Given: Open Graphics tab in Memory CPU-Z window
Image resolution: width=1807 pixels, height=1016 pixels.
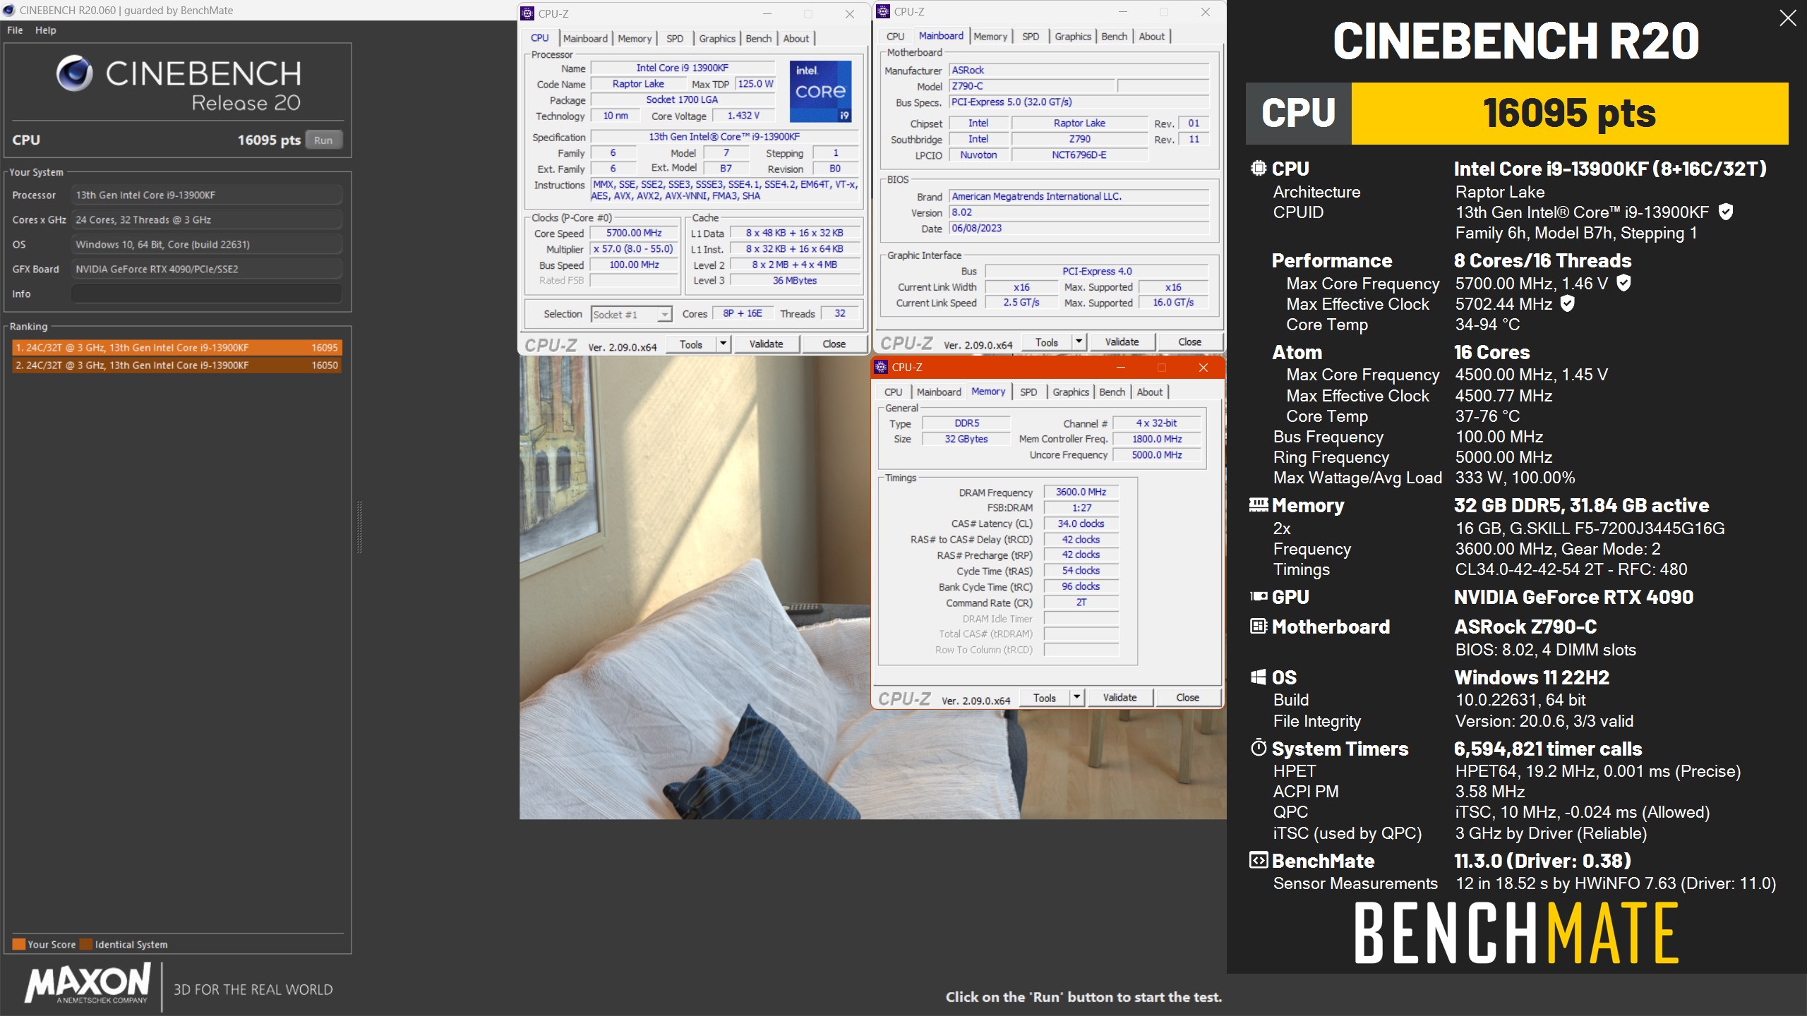Looking at the screenshot, I should [1071, 392].
